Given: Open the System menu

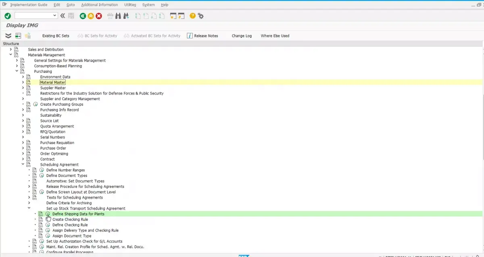Looking at the screenshot, I should [148, 5].
